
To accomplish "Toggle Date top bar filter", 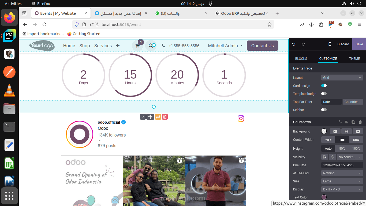I will (331, 102).
